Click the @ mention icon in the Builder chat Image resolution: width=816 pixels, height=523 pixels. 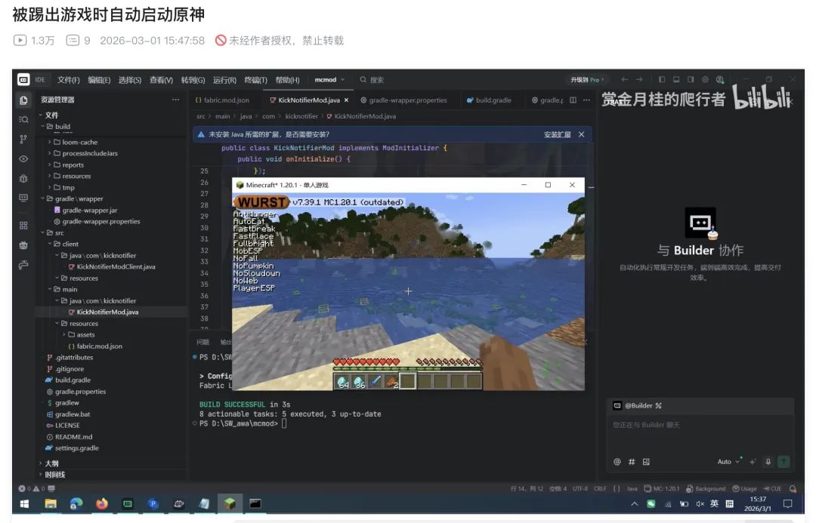(617, 462)
